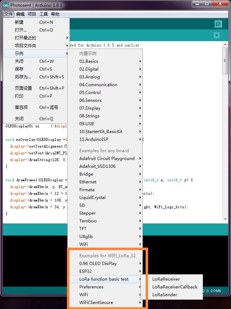The image size is (231, 309).
Task: Select LoRaSender example sketch
Action: pyautogui.click(x=165, y=294)
